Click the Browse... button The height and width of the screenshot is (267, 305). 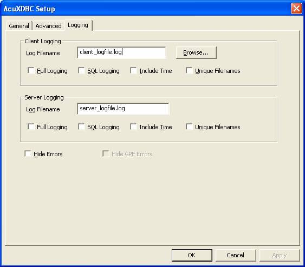click(196, 52)
